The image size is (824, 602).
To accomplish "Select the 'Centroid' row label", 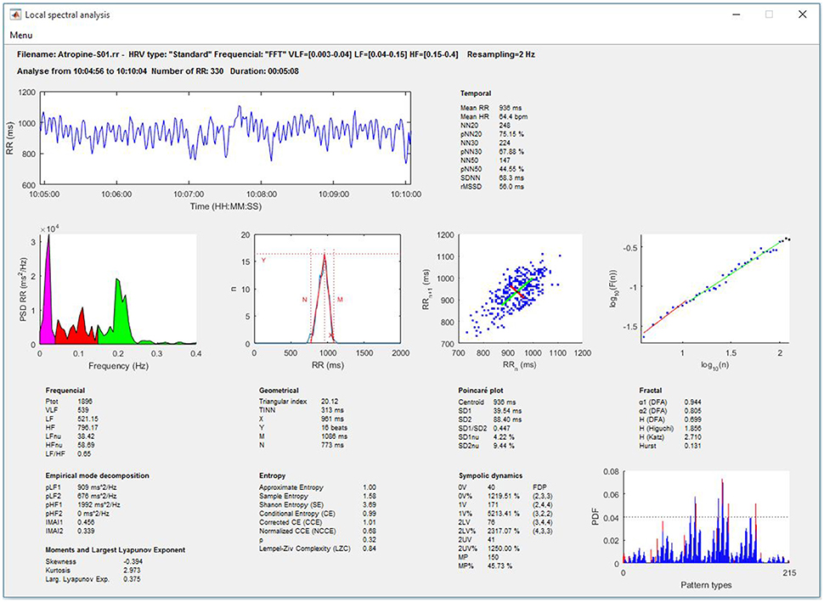I will [471, 402].
